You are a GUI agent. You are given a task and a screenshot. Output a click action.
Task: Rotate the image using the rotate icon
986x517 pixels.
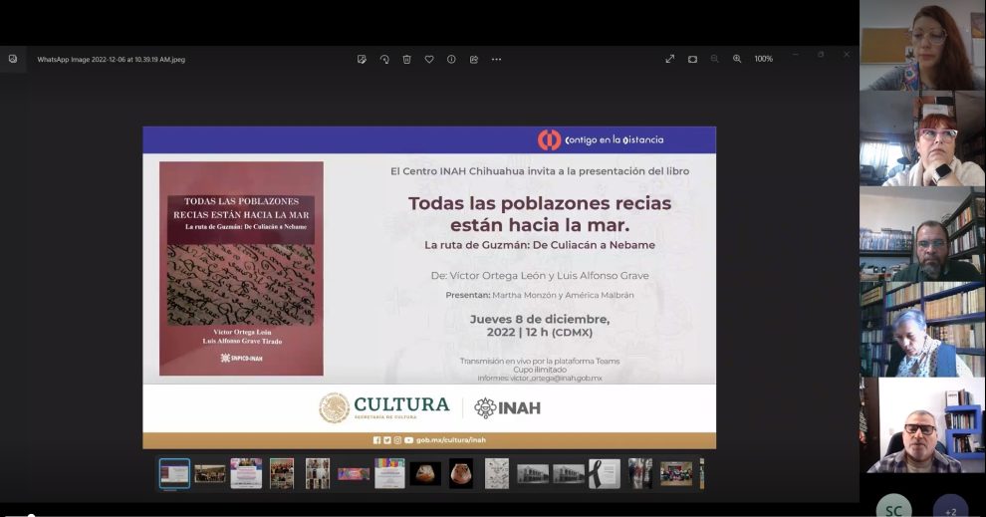[x=384, y=60]
